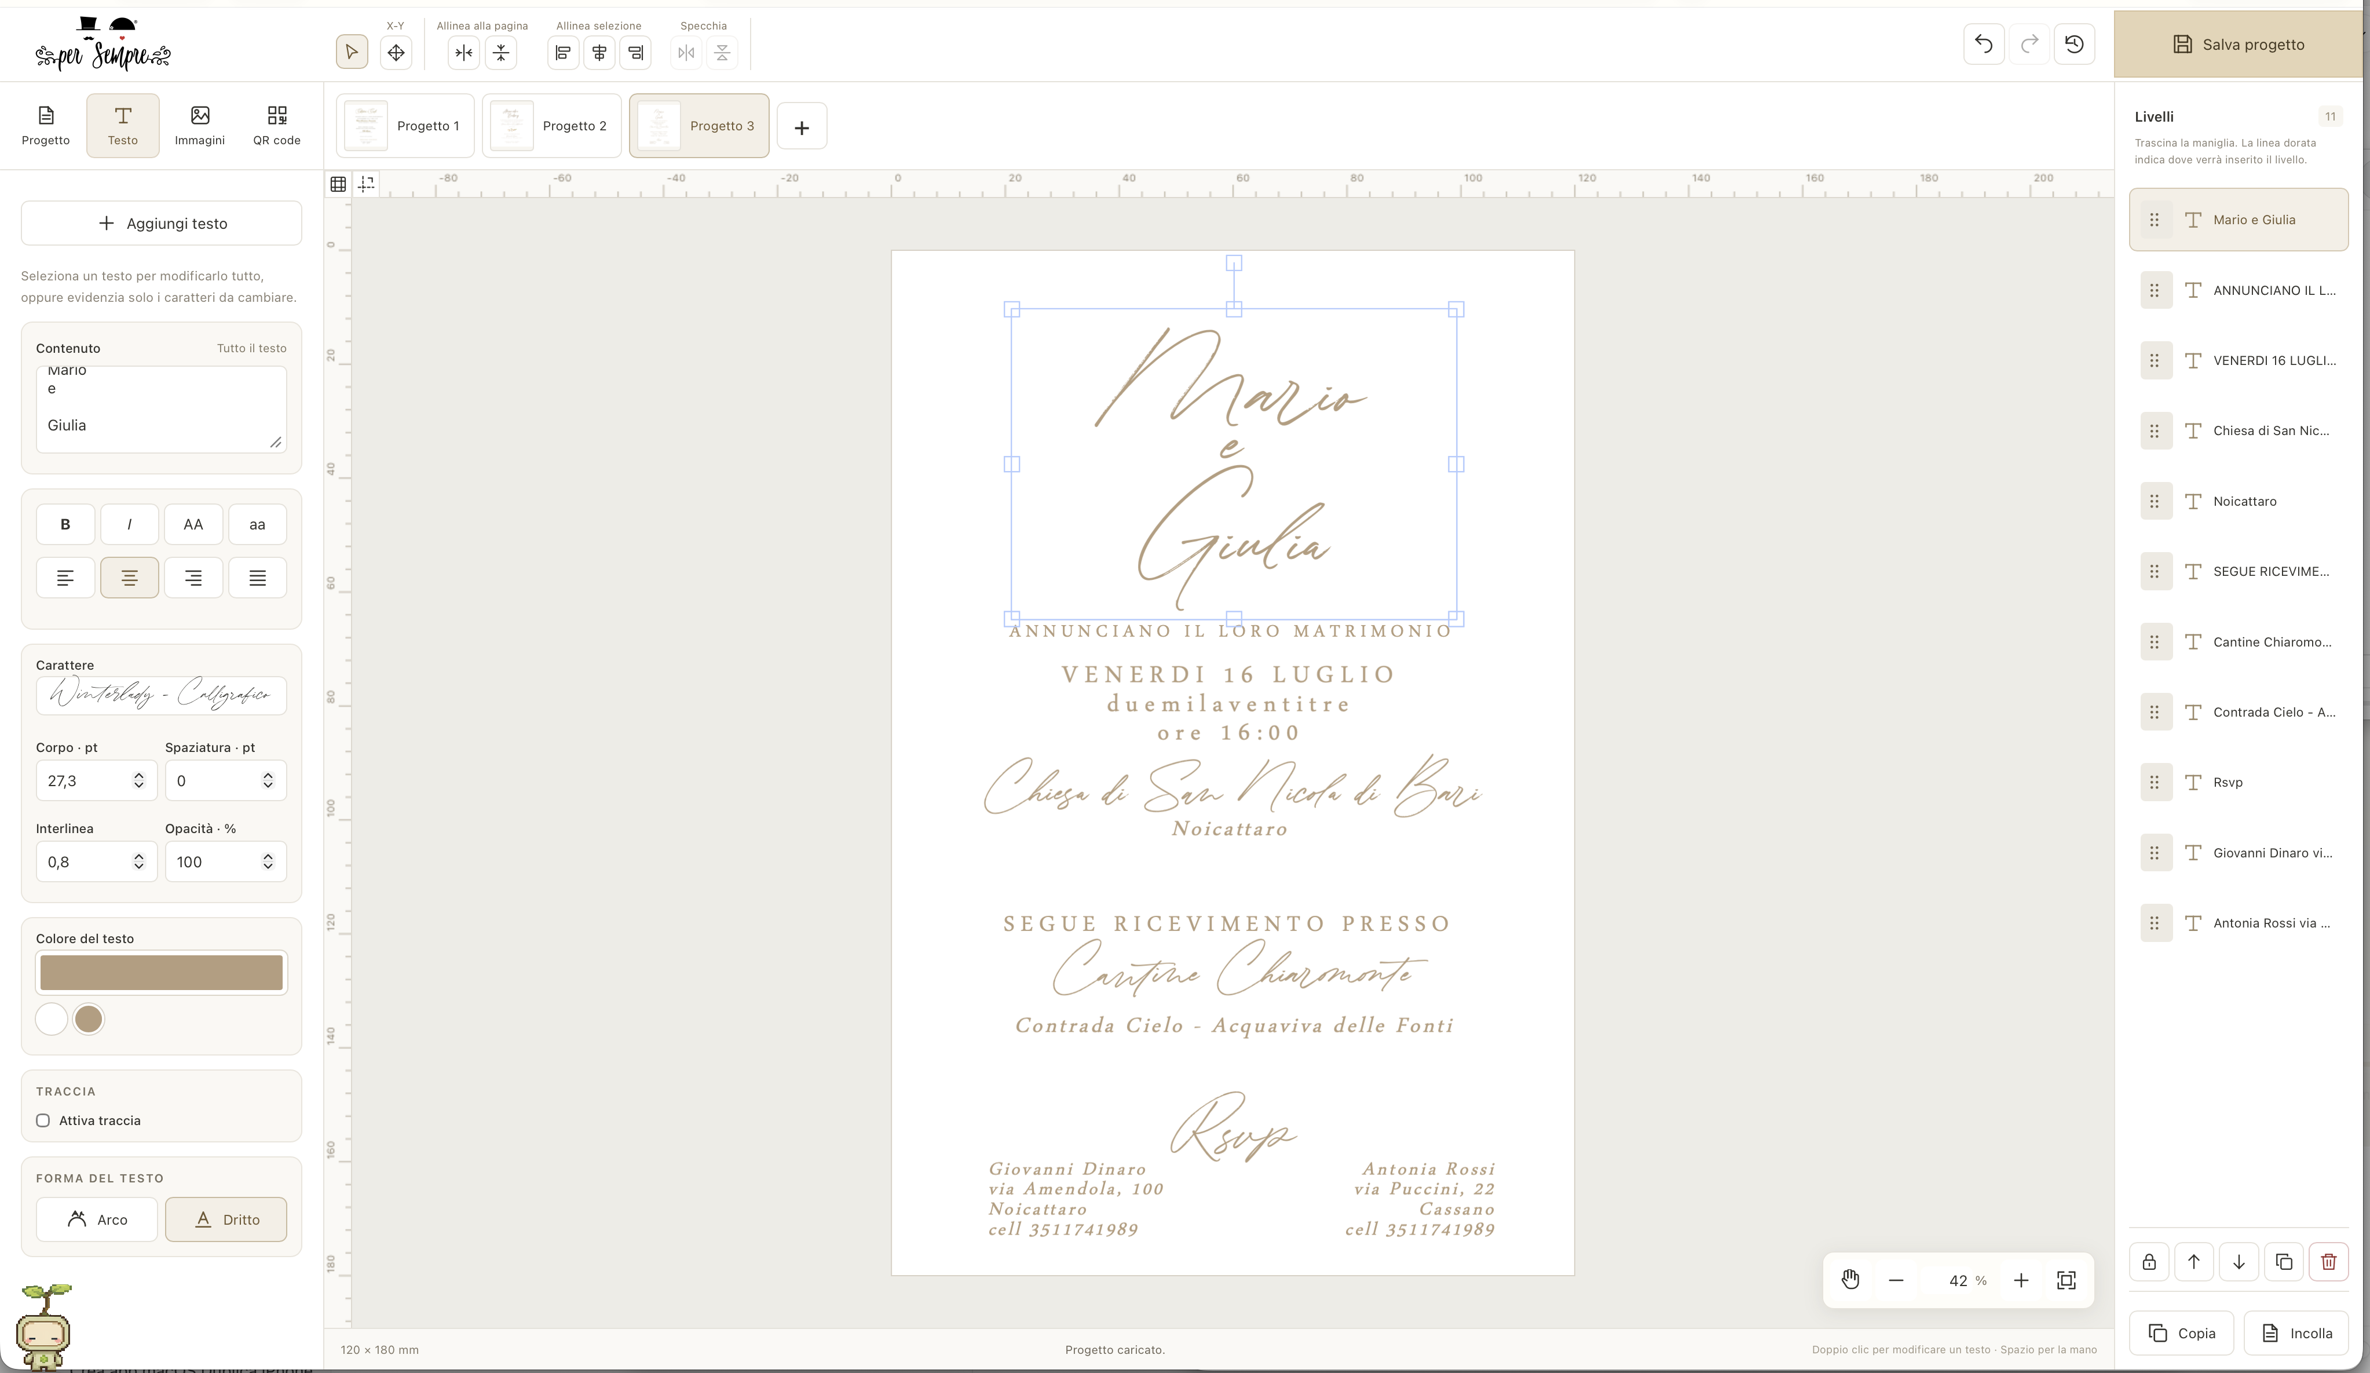Center selection vertically on page
Viewport: 2370px width, 1373px height.
(501, 52)
